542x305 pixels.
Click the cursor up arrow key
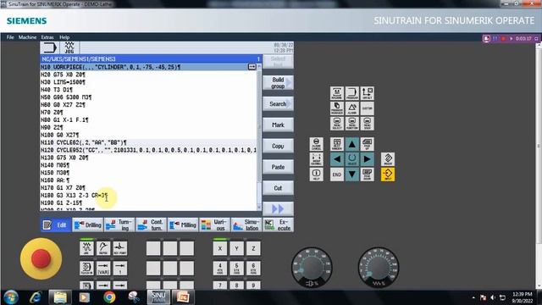352,144
